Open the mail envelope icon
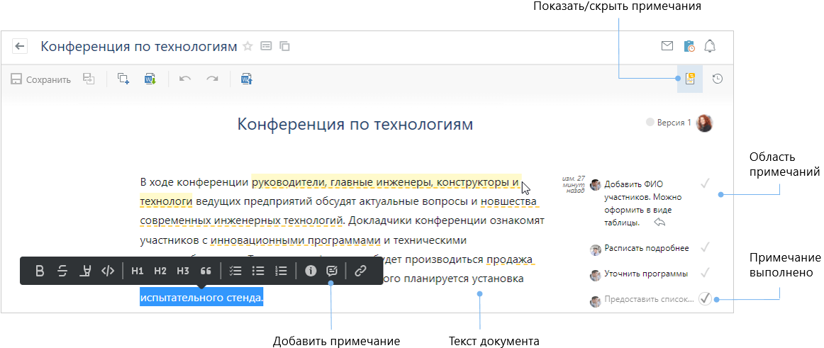Screen dimensions: 824x348 pyautogui.click(x=667, y=47)
